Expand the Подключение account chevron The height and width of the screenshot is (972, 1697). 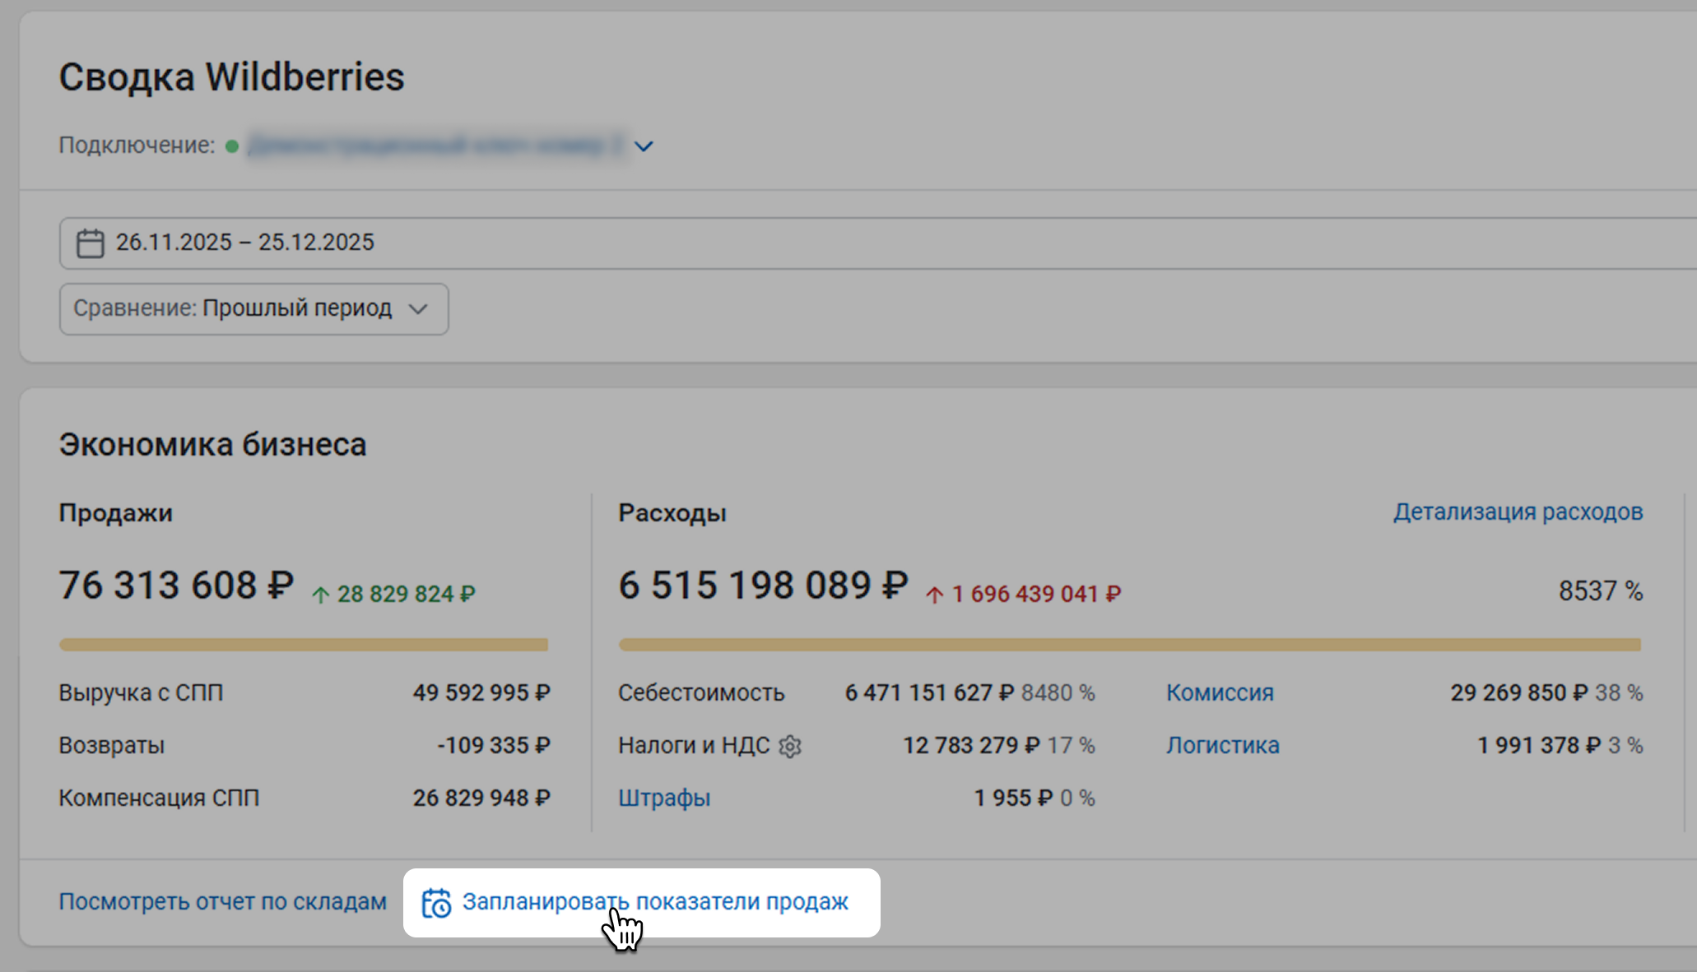[x=644, y=146]
